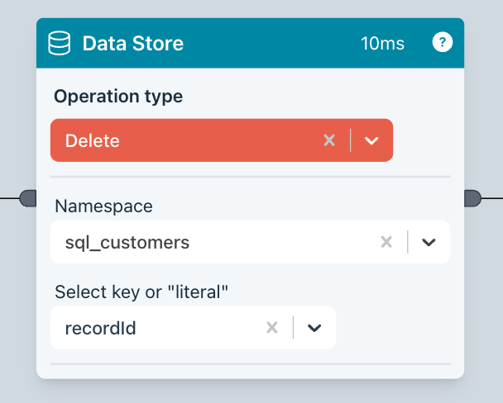Screen dimensions: 503x403
Task: Click the Namespace label
Action: click(x=103, y=205)
